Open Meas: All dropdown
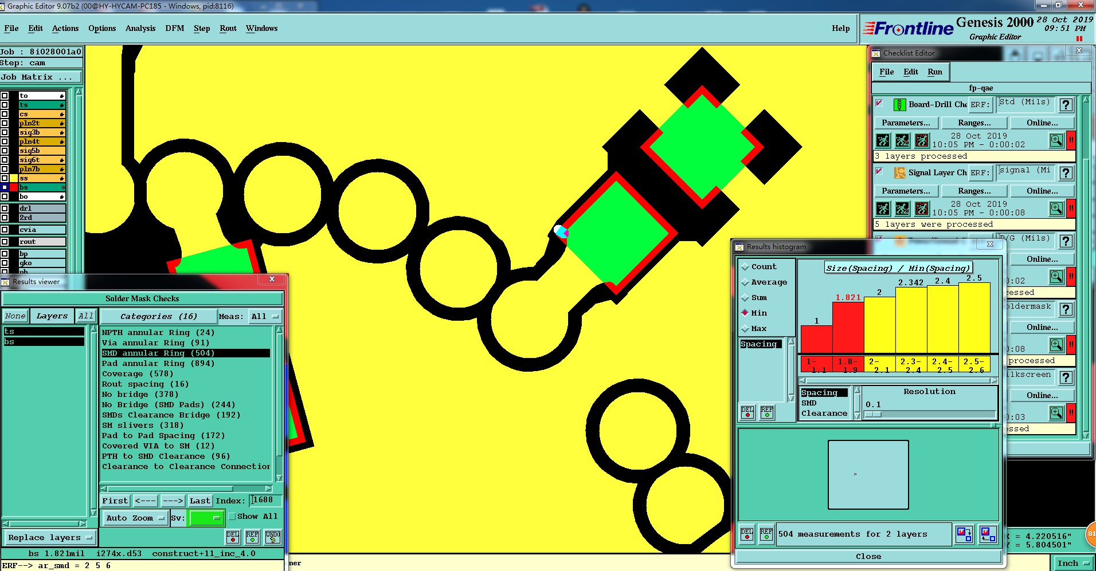1096x571 pixels. click(x=265, y=316)
